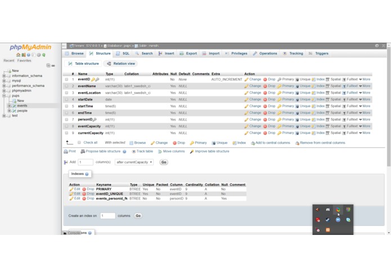This screenshot has width=391, height=277.
Task: Expand the mysql database node
Action: (4, 81)
